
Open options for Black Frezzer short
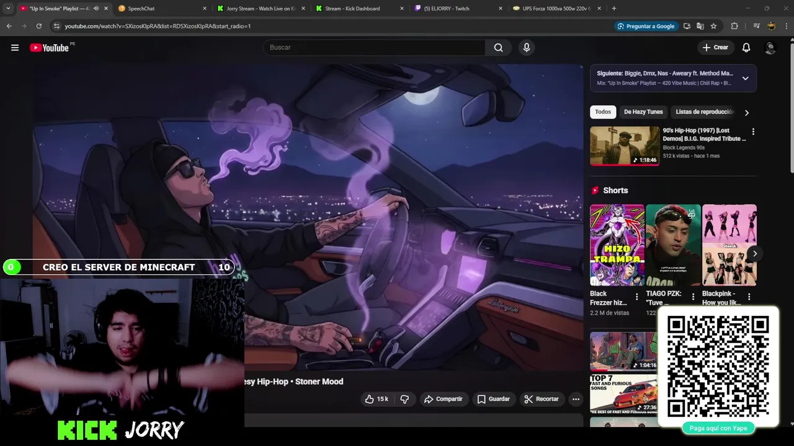click(x=636, y=297)
